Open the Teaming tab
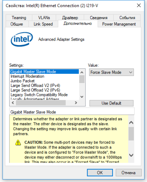147x182 pixels. 19,18
